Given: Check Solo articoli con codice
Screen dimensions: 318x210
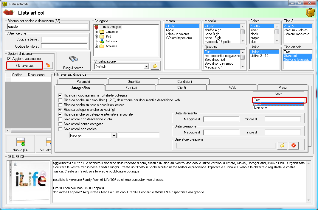Looking at the screenshot, I should click(60, 129).
